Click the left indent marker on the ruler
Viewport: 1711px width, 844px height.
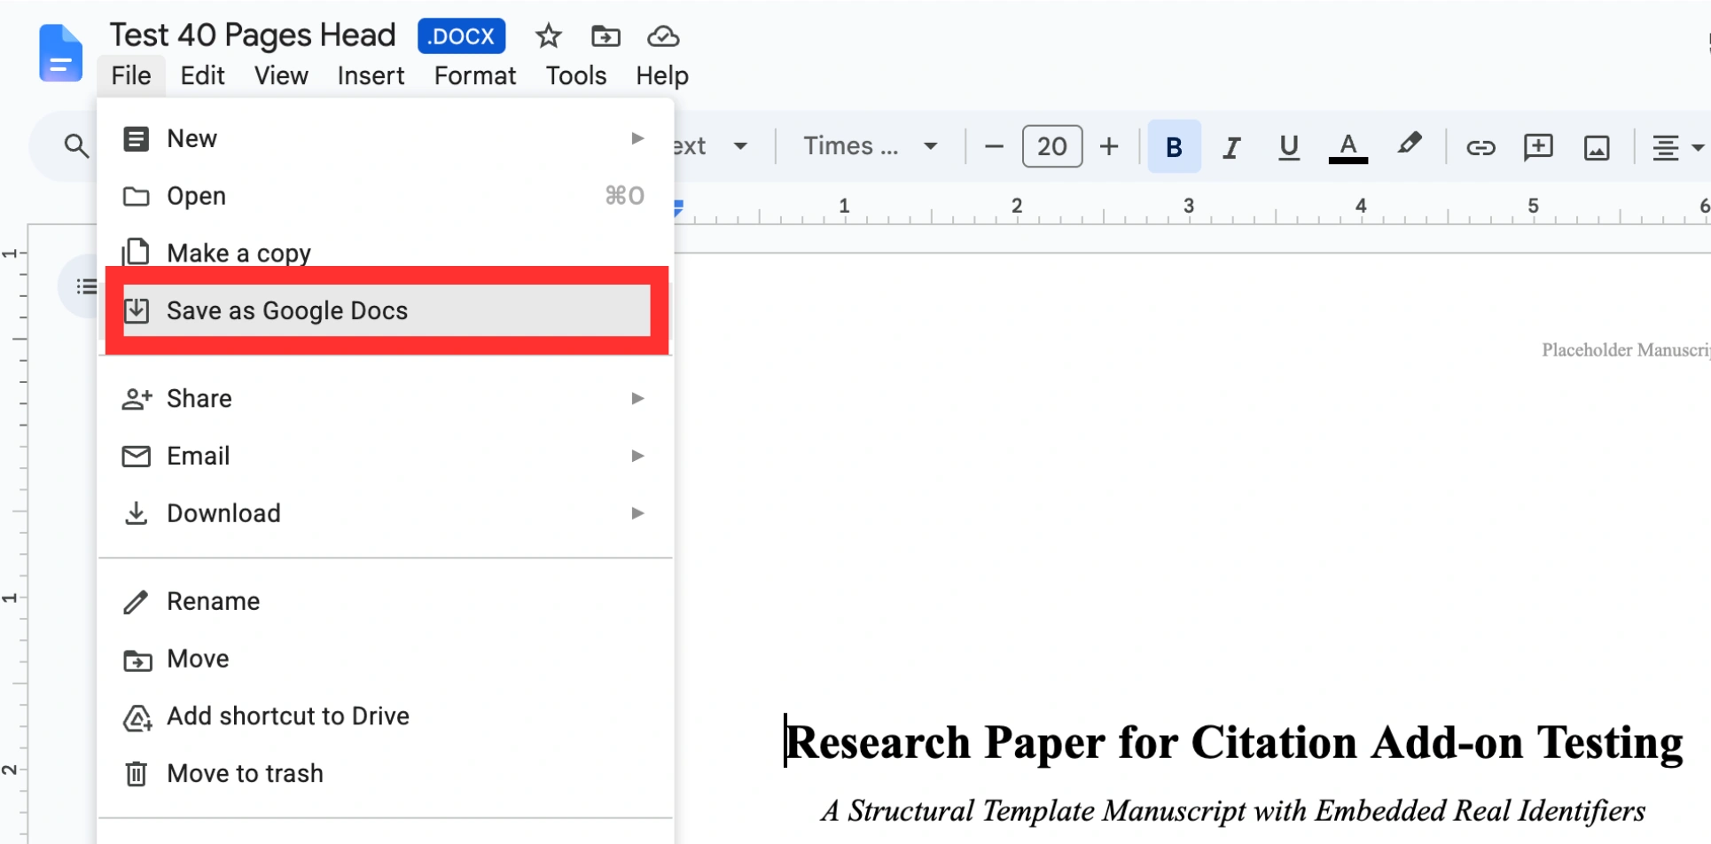coord(678,208)
